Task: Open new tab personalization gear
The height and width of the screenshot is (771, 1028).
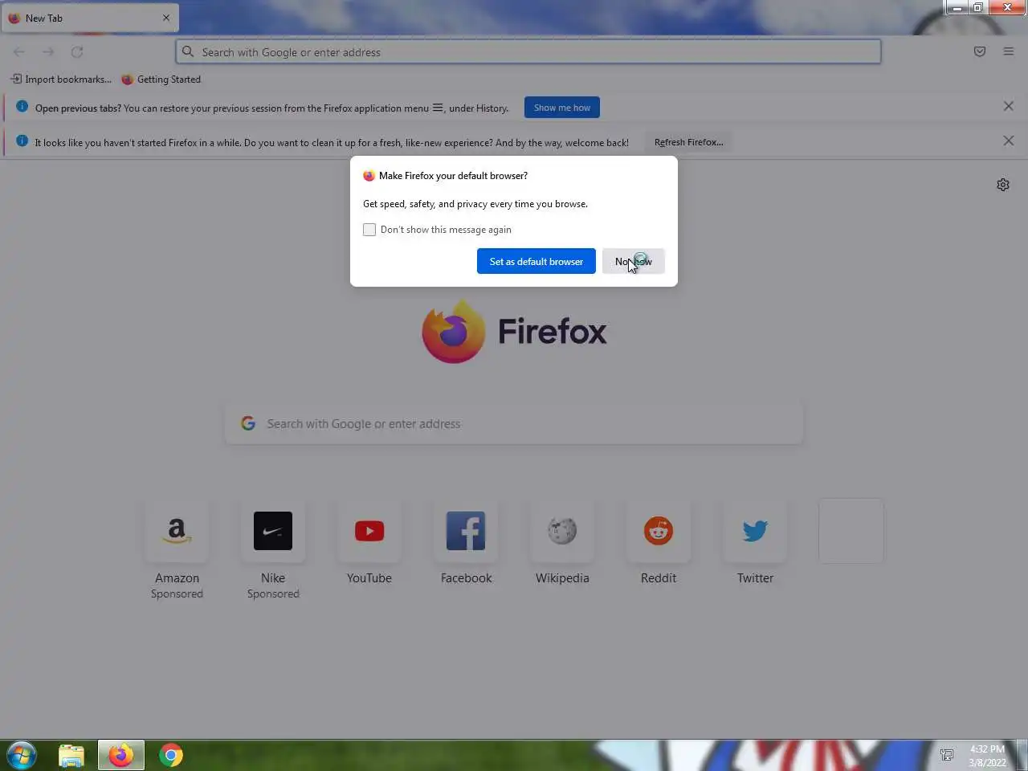Action: pyautogui.click(x=1003, y=185)
